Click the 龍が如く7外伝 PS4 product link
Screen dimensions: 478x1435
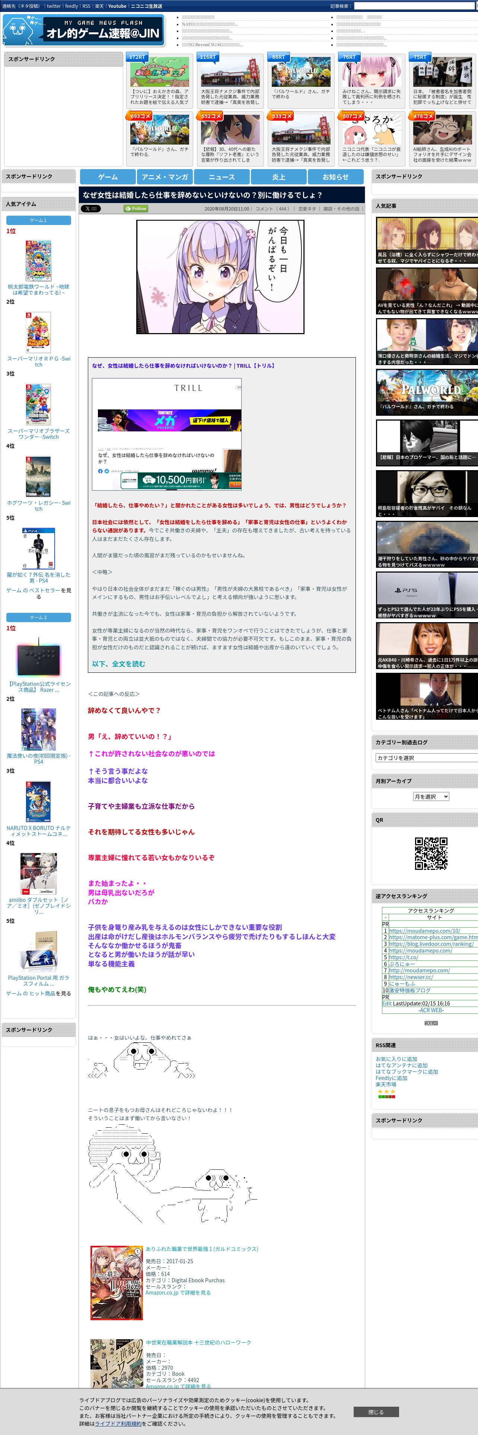point(38,577)
